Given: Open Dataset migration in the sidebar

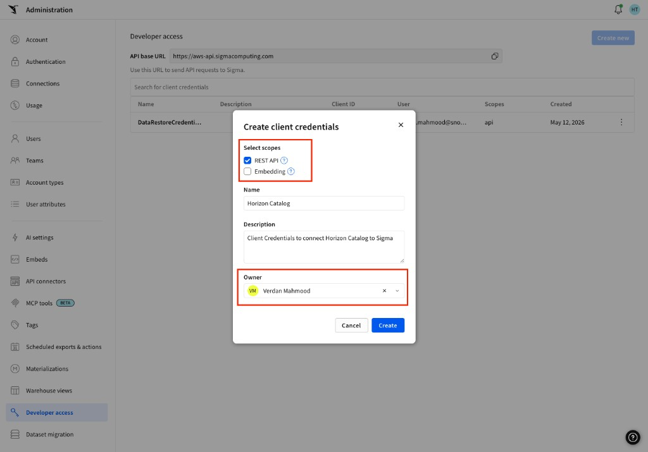Looking at the screenshot, I should (49, 434).
